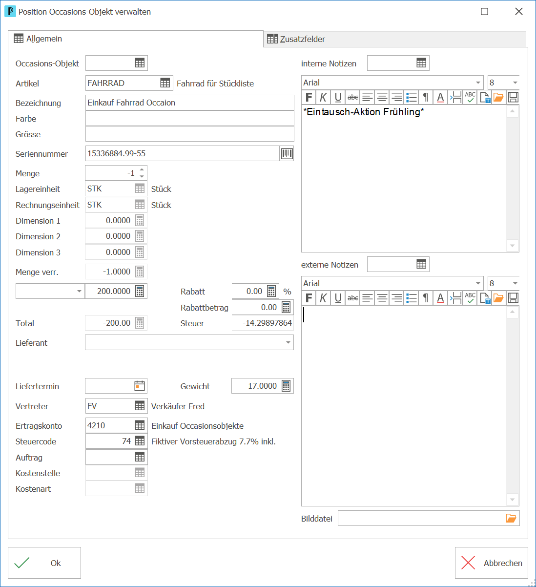Toggle strikethrough in the interne Notizen toolbar
Viewport: 536px width, 587px height.
tap(352, 97)
